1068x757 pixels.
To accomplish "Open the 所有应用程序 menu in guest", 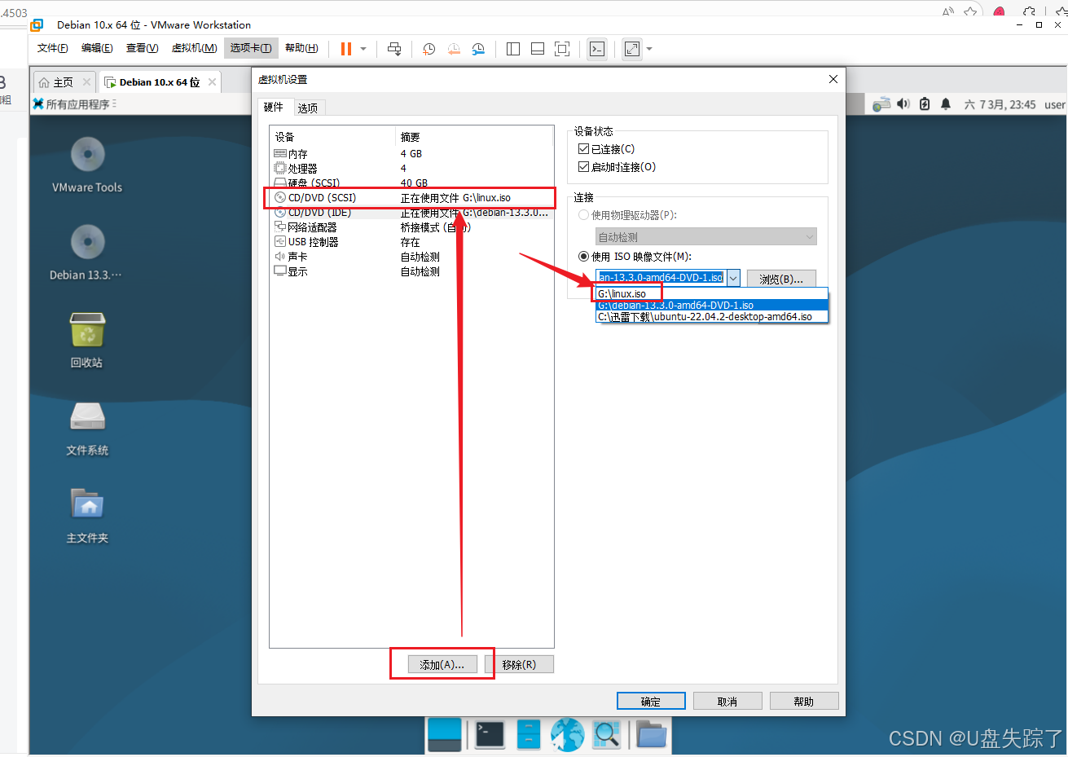I will click(75, 104).
